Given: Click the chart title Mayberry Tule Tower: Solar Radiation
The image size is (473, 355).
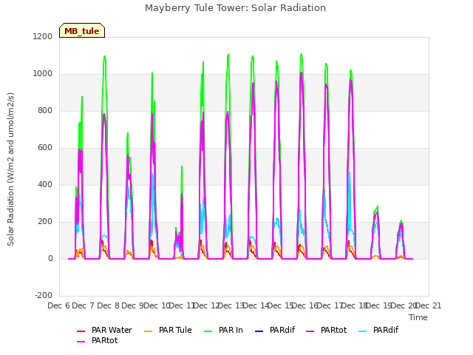Looking at the screenshot, I should [x=235, y=8].
